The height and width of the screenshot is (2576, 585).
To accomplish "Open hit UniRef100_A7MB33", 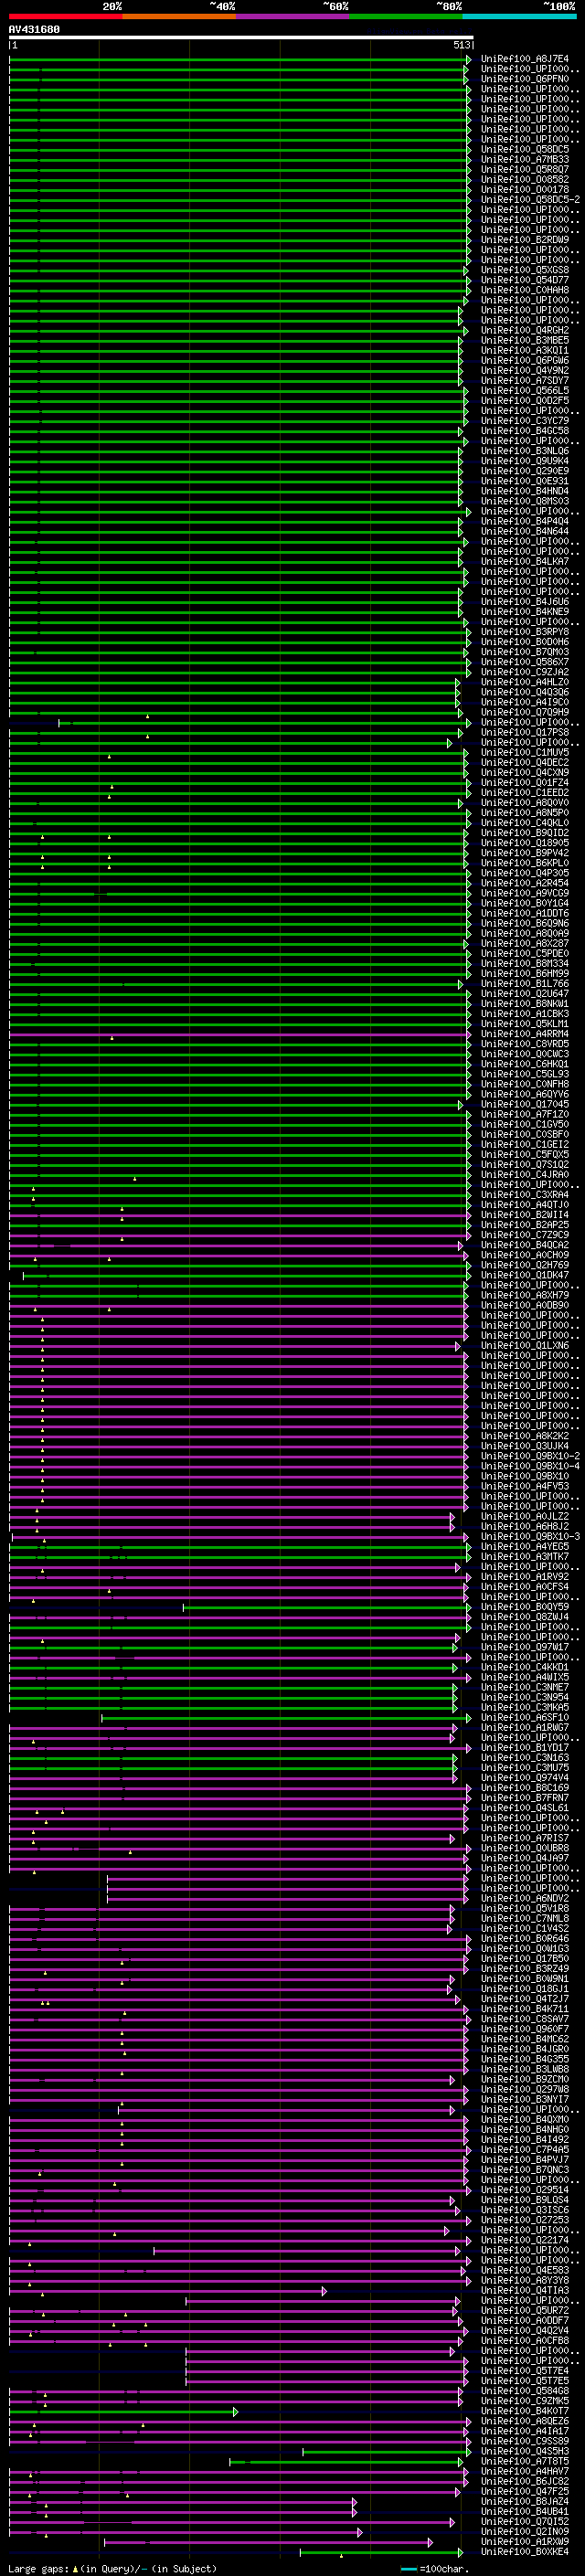I will [x=524, y=159].
